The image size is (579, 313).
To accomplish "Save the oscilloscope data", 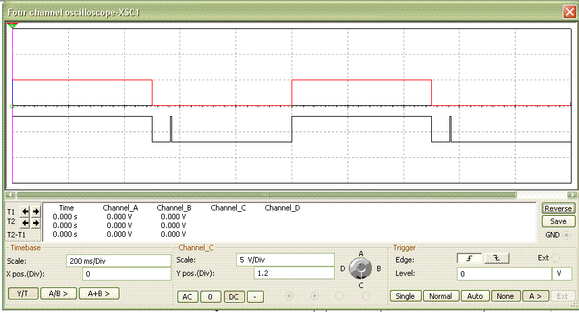I will pos(558,221).
